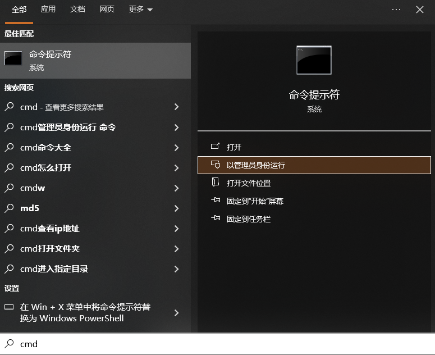Screen dimensions: 435x355
Task: Expand arrow for cmd - 查看更多搜索结果
Action: point(176,107)
